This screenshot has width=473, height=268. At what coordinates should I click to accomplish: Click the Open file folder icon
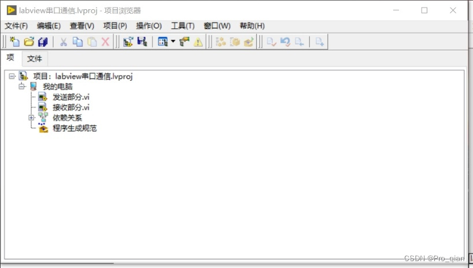tap(29, 42)
